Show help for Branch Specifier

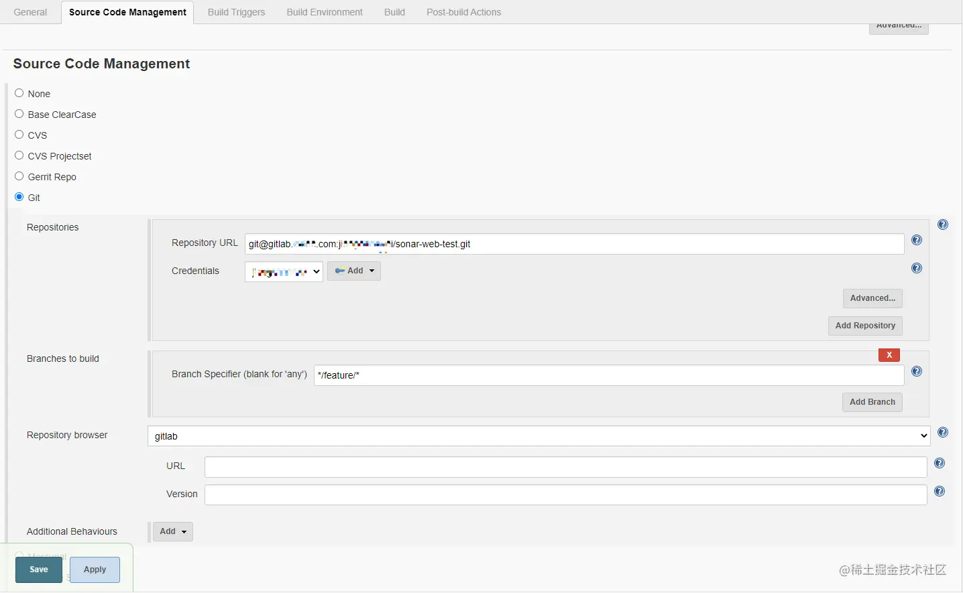pyautogui.click(x=917, y=371)
